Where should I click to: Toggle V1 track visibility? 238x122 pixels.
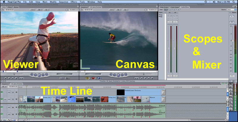tap(2, 99)
